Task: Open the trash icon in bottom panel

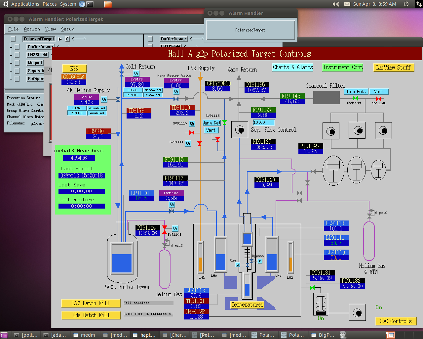Action: pos(343,335)
